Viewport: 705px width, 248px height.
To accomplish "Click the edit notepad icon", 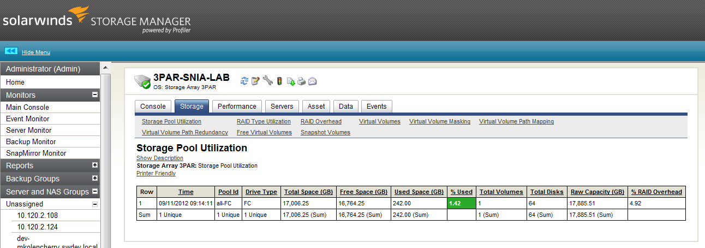I will coord(255,81).
